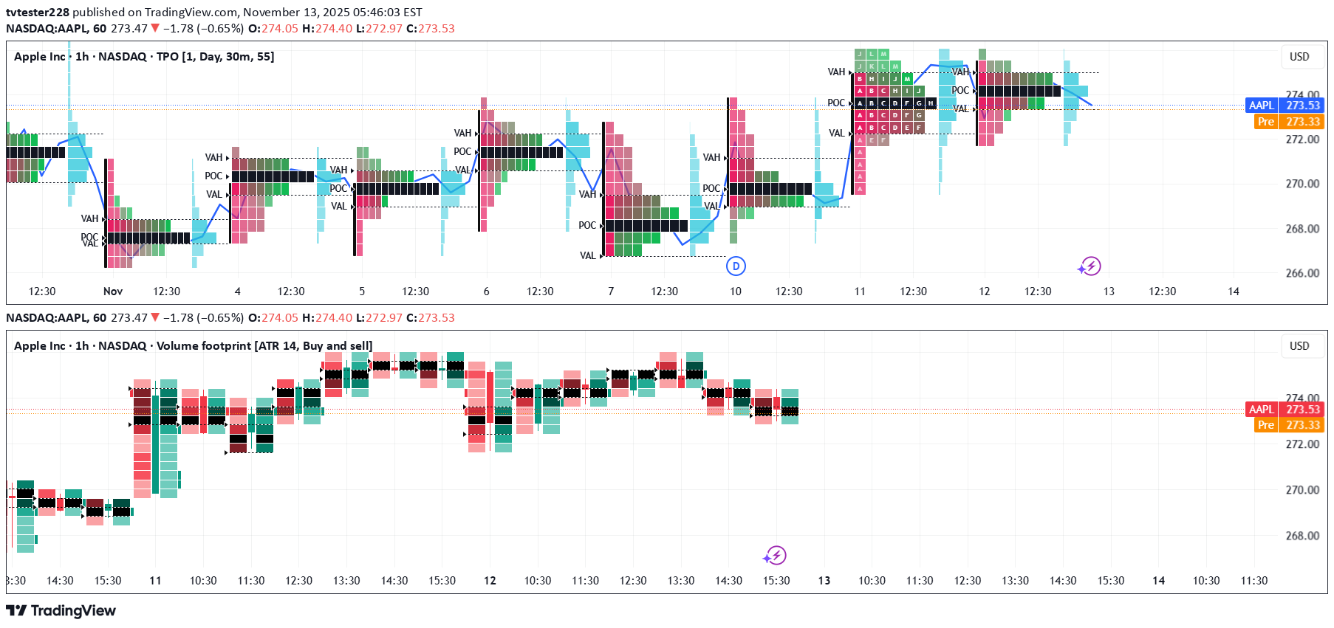This screenshot has height=628, width=1334.
Task: Open the USD currency selector on TPO chart
Action: [1299, 57]
